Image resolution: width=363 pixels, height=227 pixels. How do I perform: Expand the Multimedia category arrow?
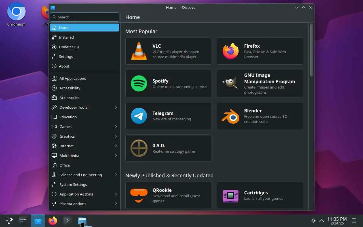pos(116,155)
